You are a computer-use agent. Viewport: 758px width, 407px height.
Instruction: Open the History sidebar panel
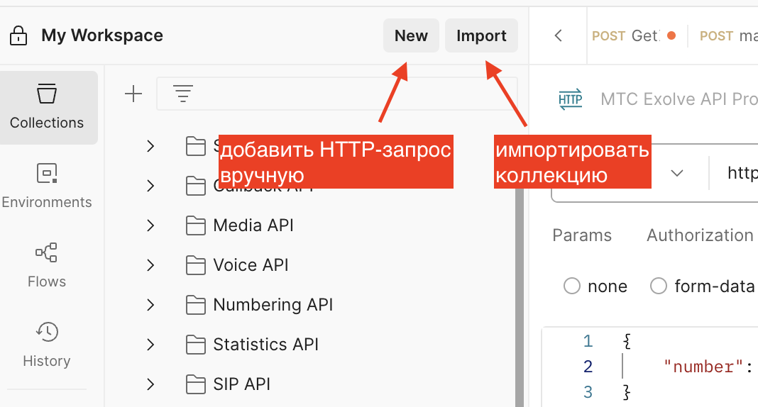47,345
